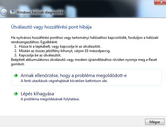This screenshot has height=127, width=166.
Task: Click step 2 Miután az összes jelzőfény kihunyt
Action: point(62,51)
